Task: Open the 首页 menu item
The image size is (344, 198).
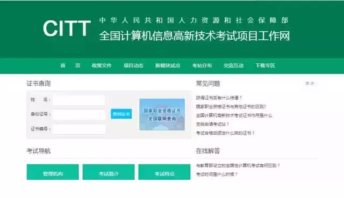Action: [70, 65]
